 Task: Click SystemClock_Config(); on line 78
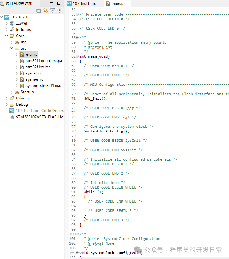click(107, 131)
